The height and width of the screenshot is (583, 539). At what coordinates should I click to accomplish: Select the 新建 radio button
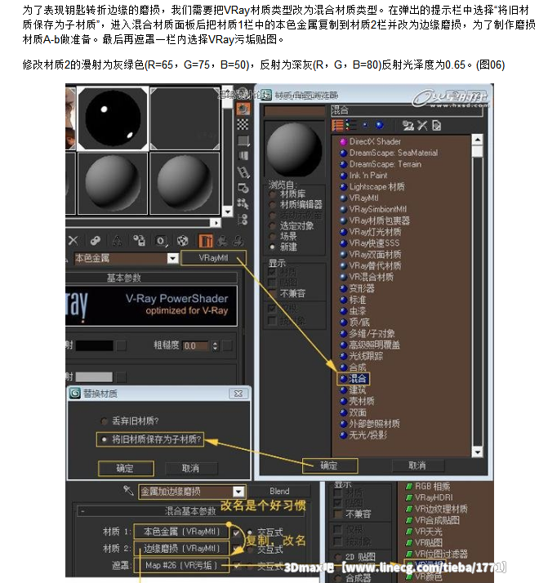272,247
